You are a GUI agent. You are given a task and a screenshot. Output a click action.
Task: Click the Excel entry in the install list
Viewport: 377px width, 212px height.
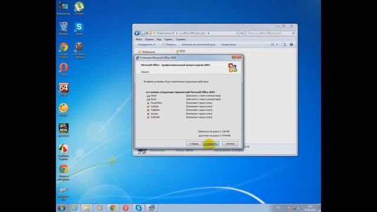153,100
